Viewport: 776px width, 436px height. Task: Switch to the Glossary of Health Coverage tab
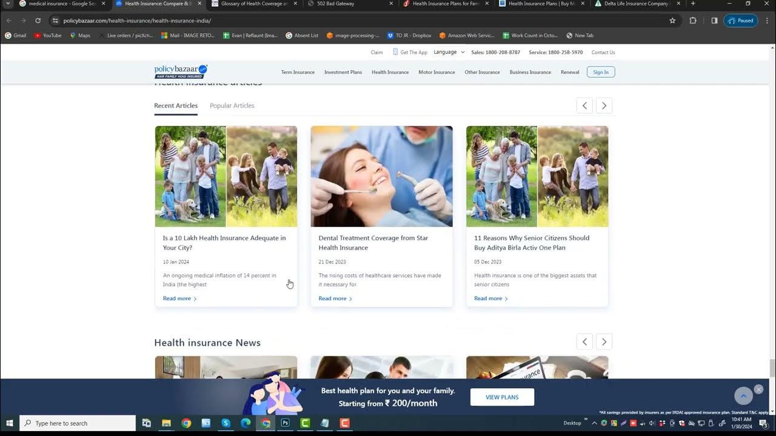tap(255, 4)
